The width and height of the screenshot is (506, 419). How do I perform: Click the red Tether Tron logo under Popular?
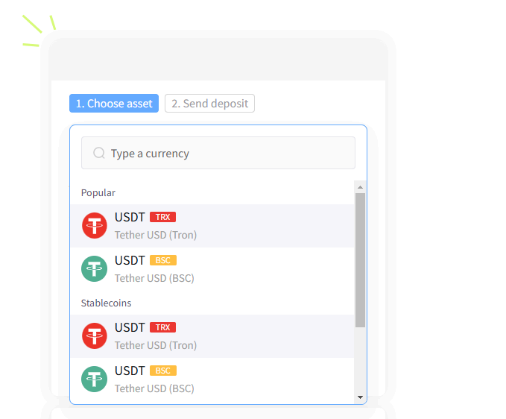(x=95, y=225)
